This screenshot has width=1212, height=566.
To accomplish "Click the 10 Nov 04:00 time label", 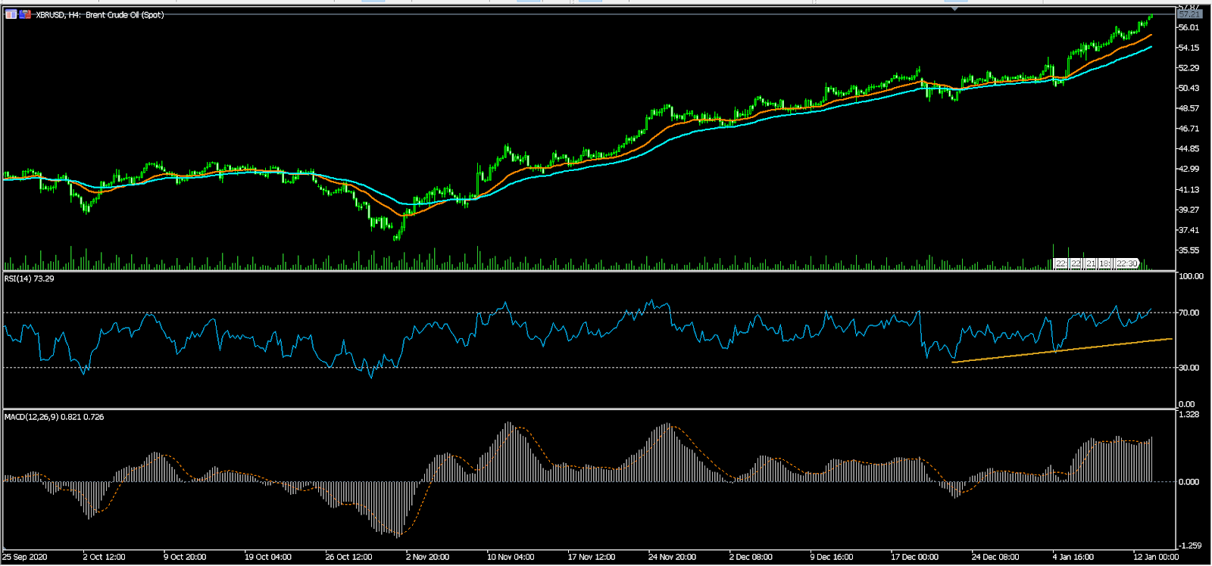I will pyautogui.click(x=511, y=558).
